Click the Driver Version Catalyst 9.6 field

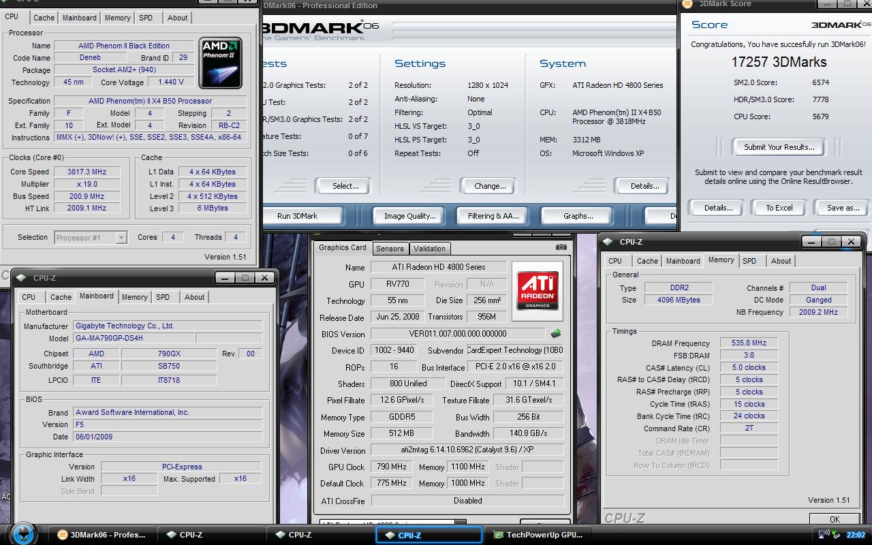(467, 451)
